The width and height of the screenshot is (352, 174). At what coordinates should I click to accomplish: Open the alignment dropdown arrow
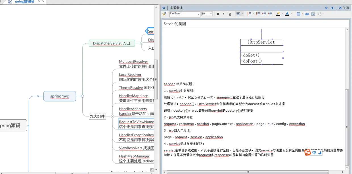(x=242, y=14)
